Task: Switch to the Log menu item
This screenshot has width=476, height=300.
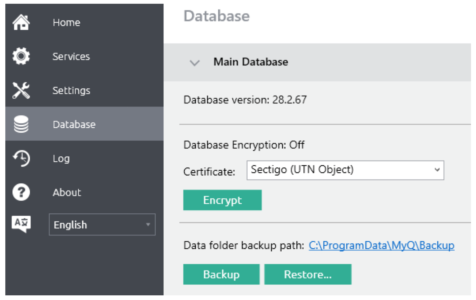Action: click(x=61, y=159)
